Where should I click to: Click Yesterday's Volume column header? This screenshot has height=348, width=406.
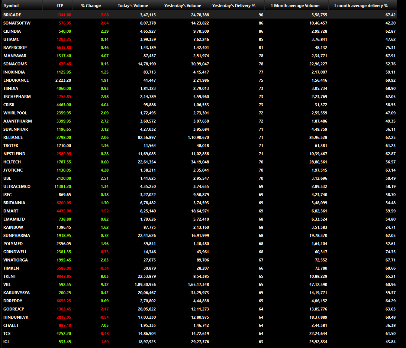[183, 6]
